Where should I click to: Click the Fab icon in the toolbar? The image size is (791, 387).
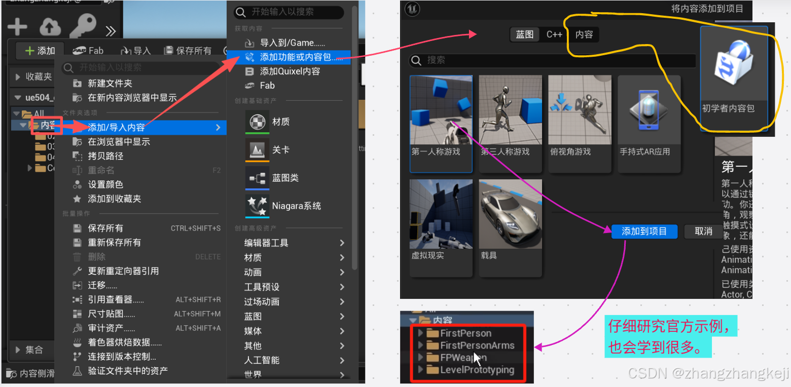[88, 50]
